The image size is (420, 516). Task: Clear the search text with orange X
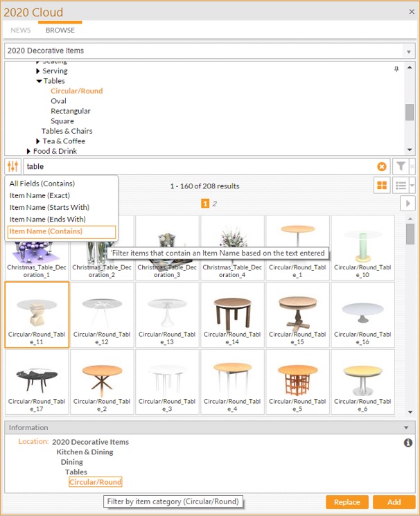click(x=381, y=166)
